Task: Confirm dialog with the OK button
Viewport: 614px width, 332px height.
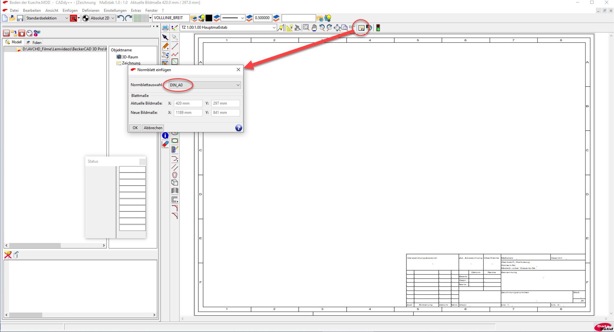Action: 135,128
